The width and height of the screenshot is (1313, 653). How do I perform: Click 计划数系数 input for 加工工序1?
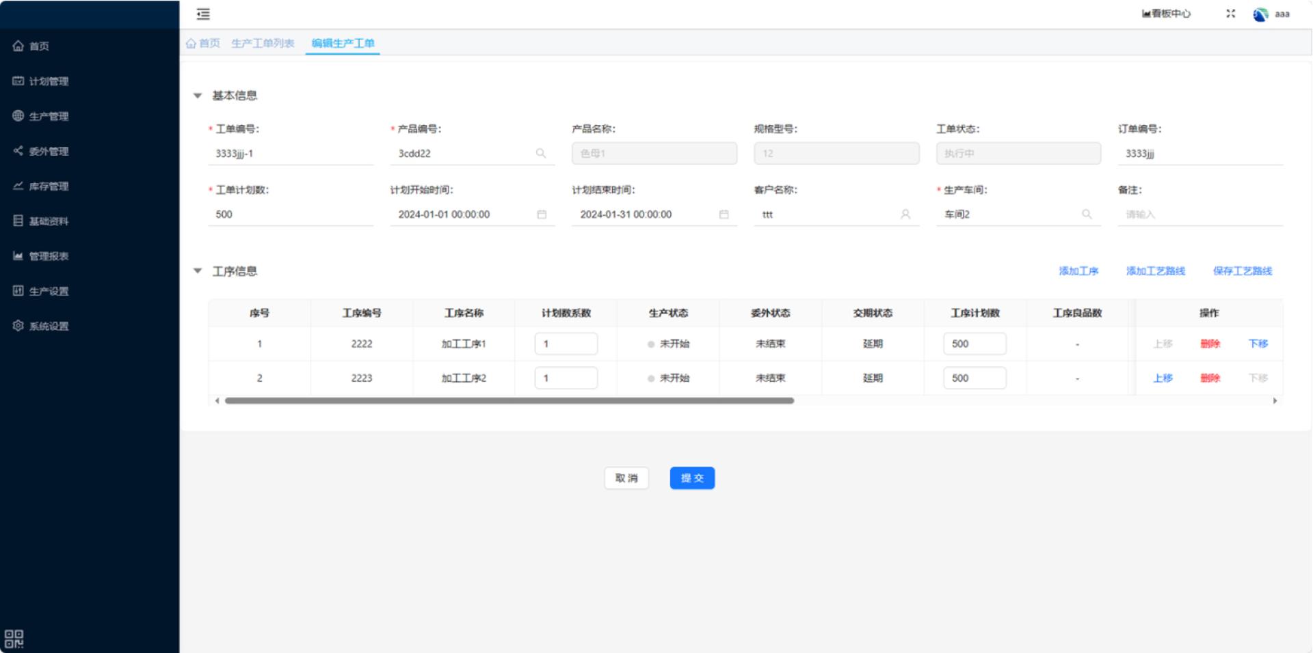pyautogui.click(x=566, y=344)
